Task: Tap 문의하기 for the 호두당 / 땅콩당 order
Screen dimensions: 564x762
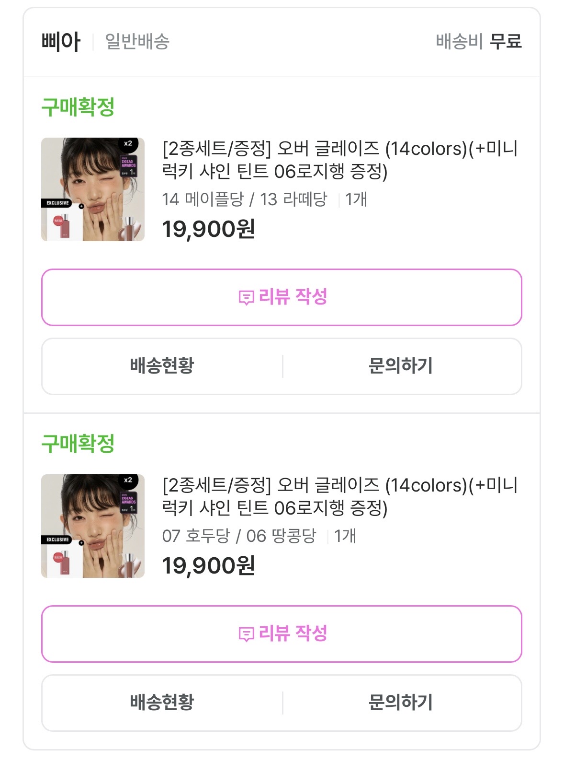Action: click(x=401, y=703)
